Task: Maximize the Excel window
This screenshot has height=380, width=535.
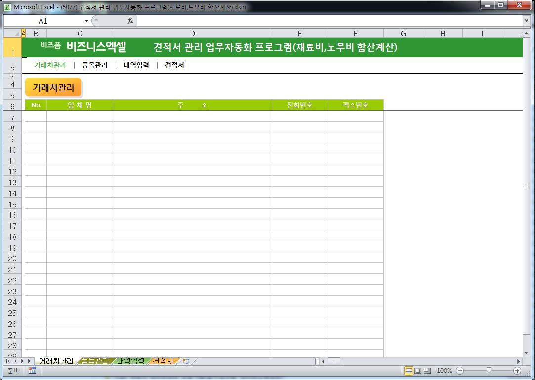Action: [501, 5]
